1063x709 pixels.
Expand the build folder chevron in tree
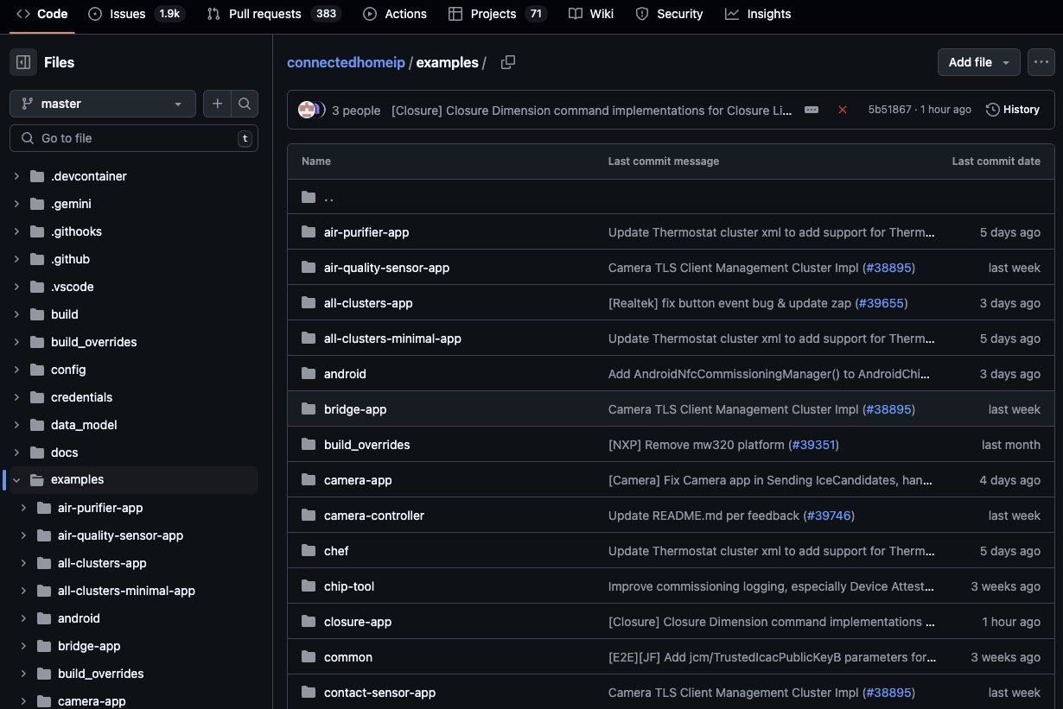pyautogui.click(x=16, y=314)
